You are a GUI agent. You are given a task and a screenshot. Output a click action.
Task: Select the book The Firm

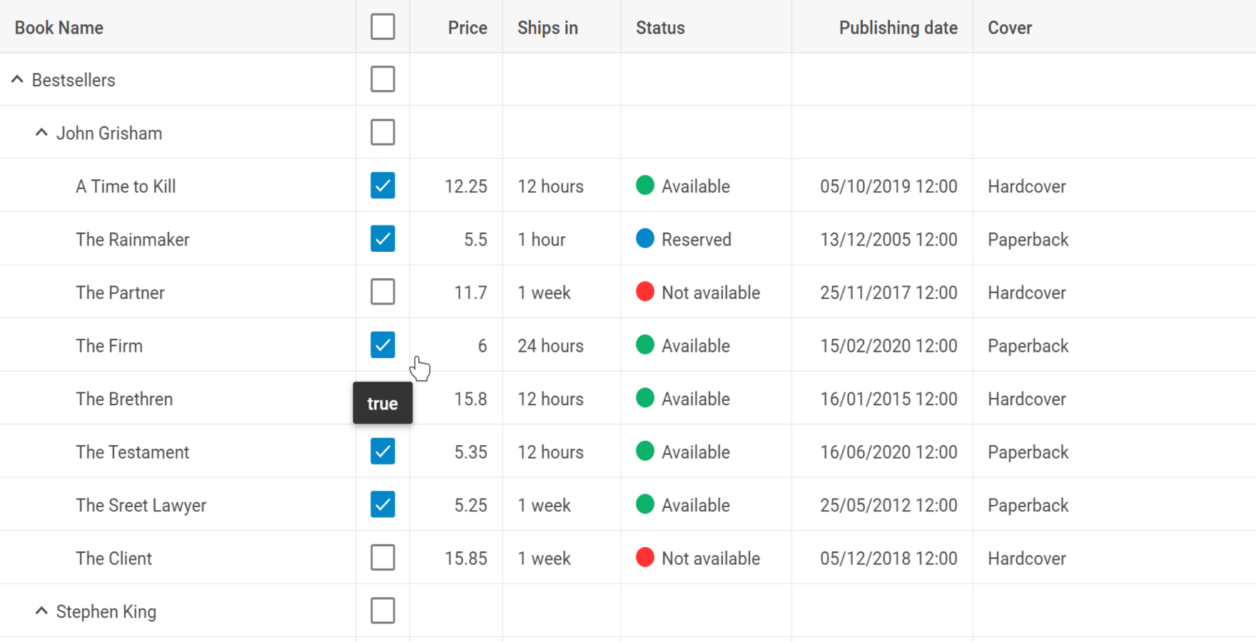pyautogui.click(x=109, y=346)
